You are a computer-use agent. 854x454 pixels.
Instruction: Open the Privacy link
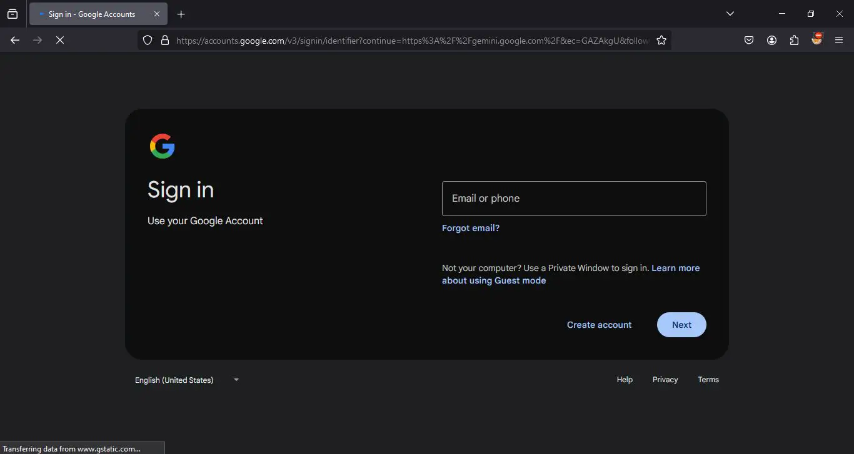tap(665, 380)
